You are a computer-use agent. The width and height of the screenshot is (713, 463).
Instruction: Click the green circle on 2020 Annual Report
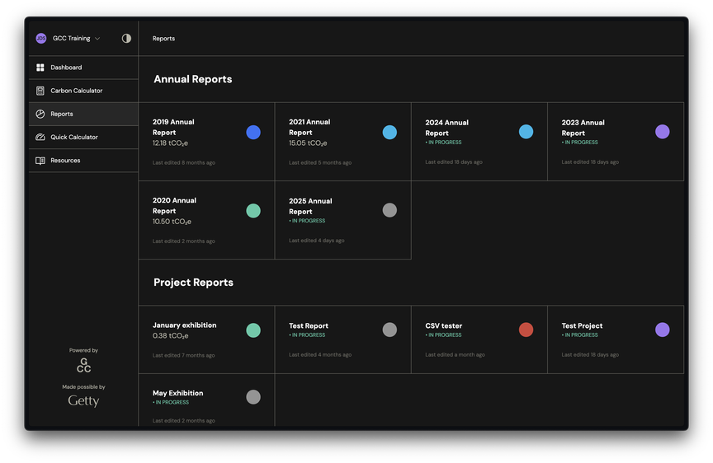point(253,211)
